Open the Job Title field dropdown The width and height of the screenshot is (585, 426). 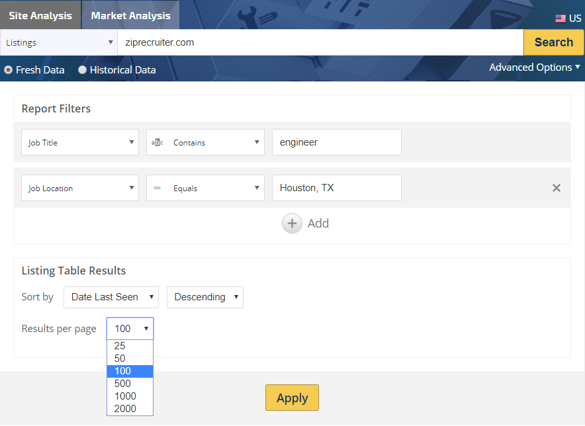pos(80,142)
